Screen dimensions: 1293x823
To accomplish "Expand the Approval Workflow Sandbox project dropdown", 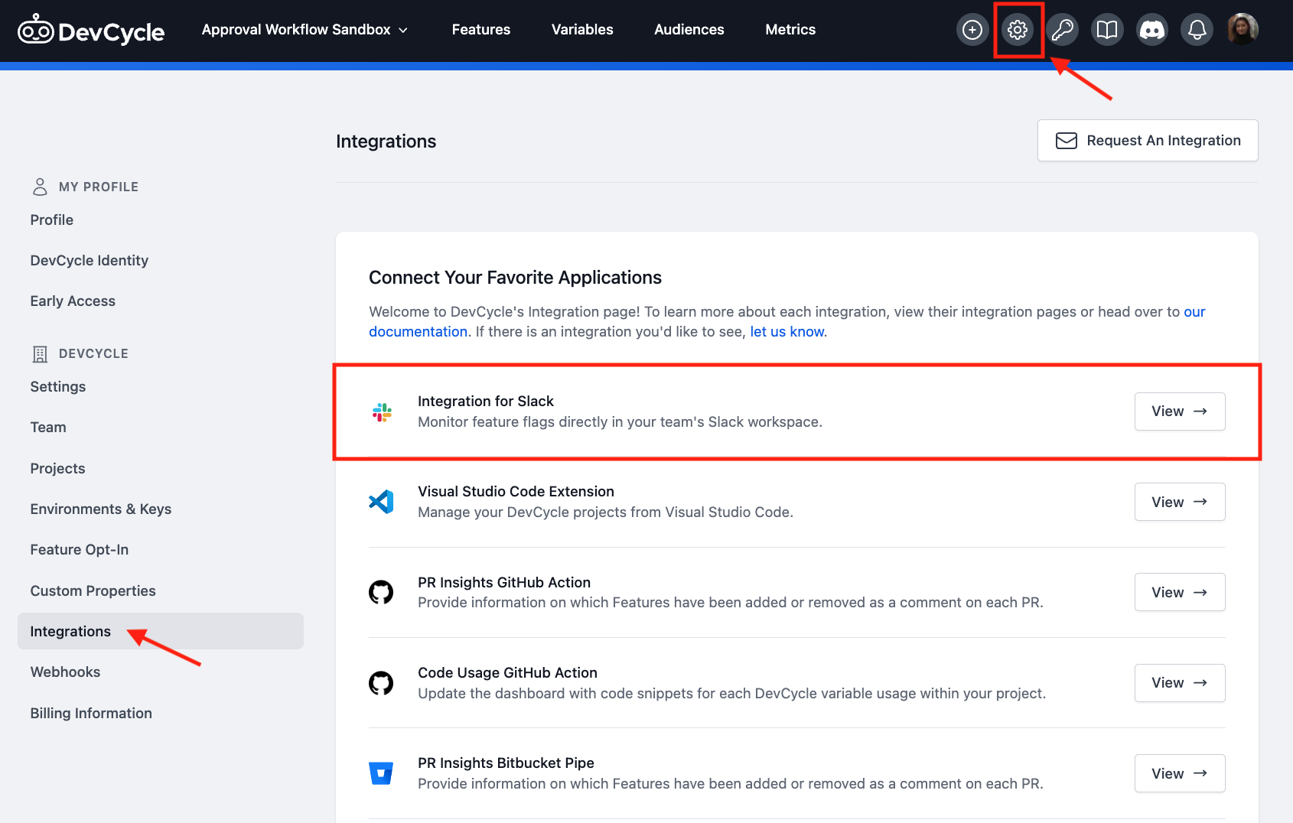I will [x=305, y=29].
